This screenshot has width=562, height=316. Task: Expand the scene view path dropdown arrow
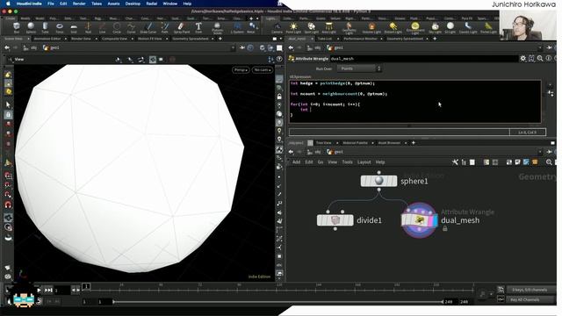(233, 47)
